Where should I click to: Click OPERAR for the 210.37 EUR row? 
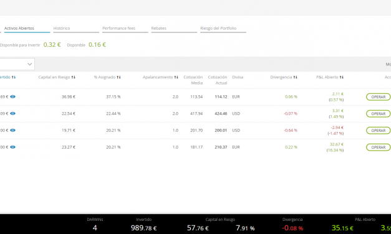coord(379,147)
